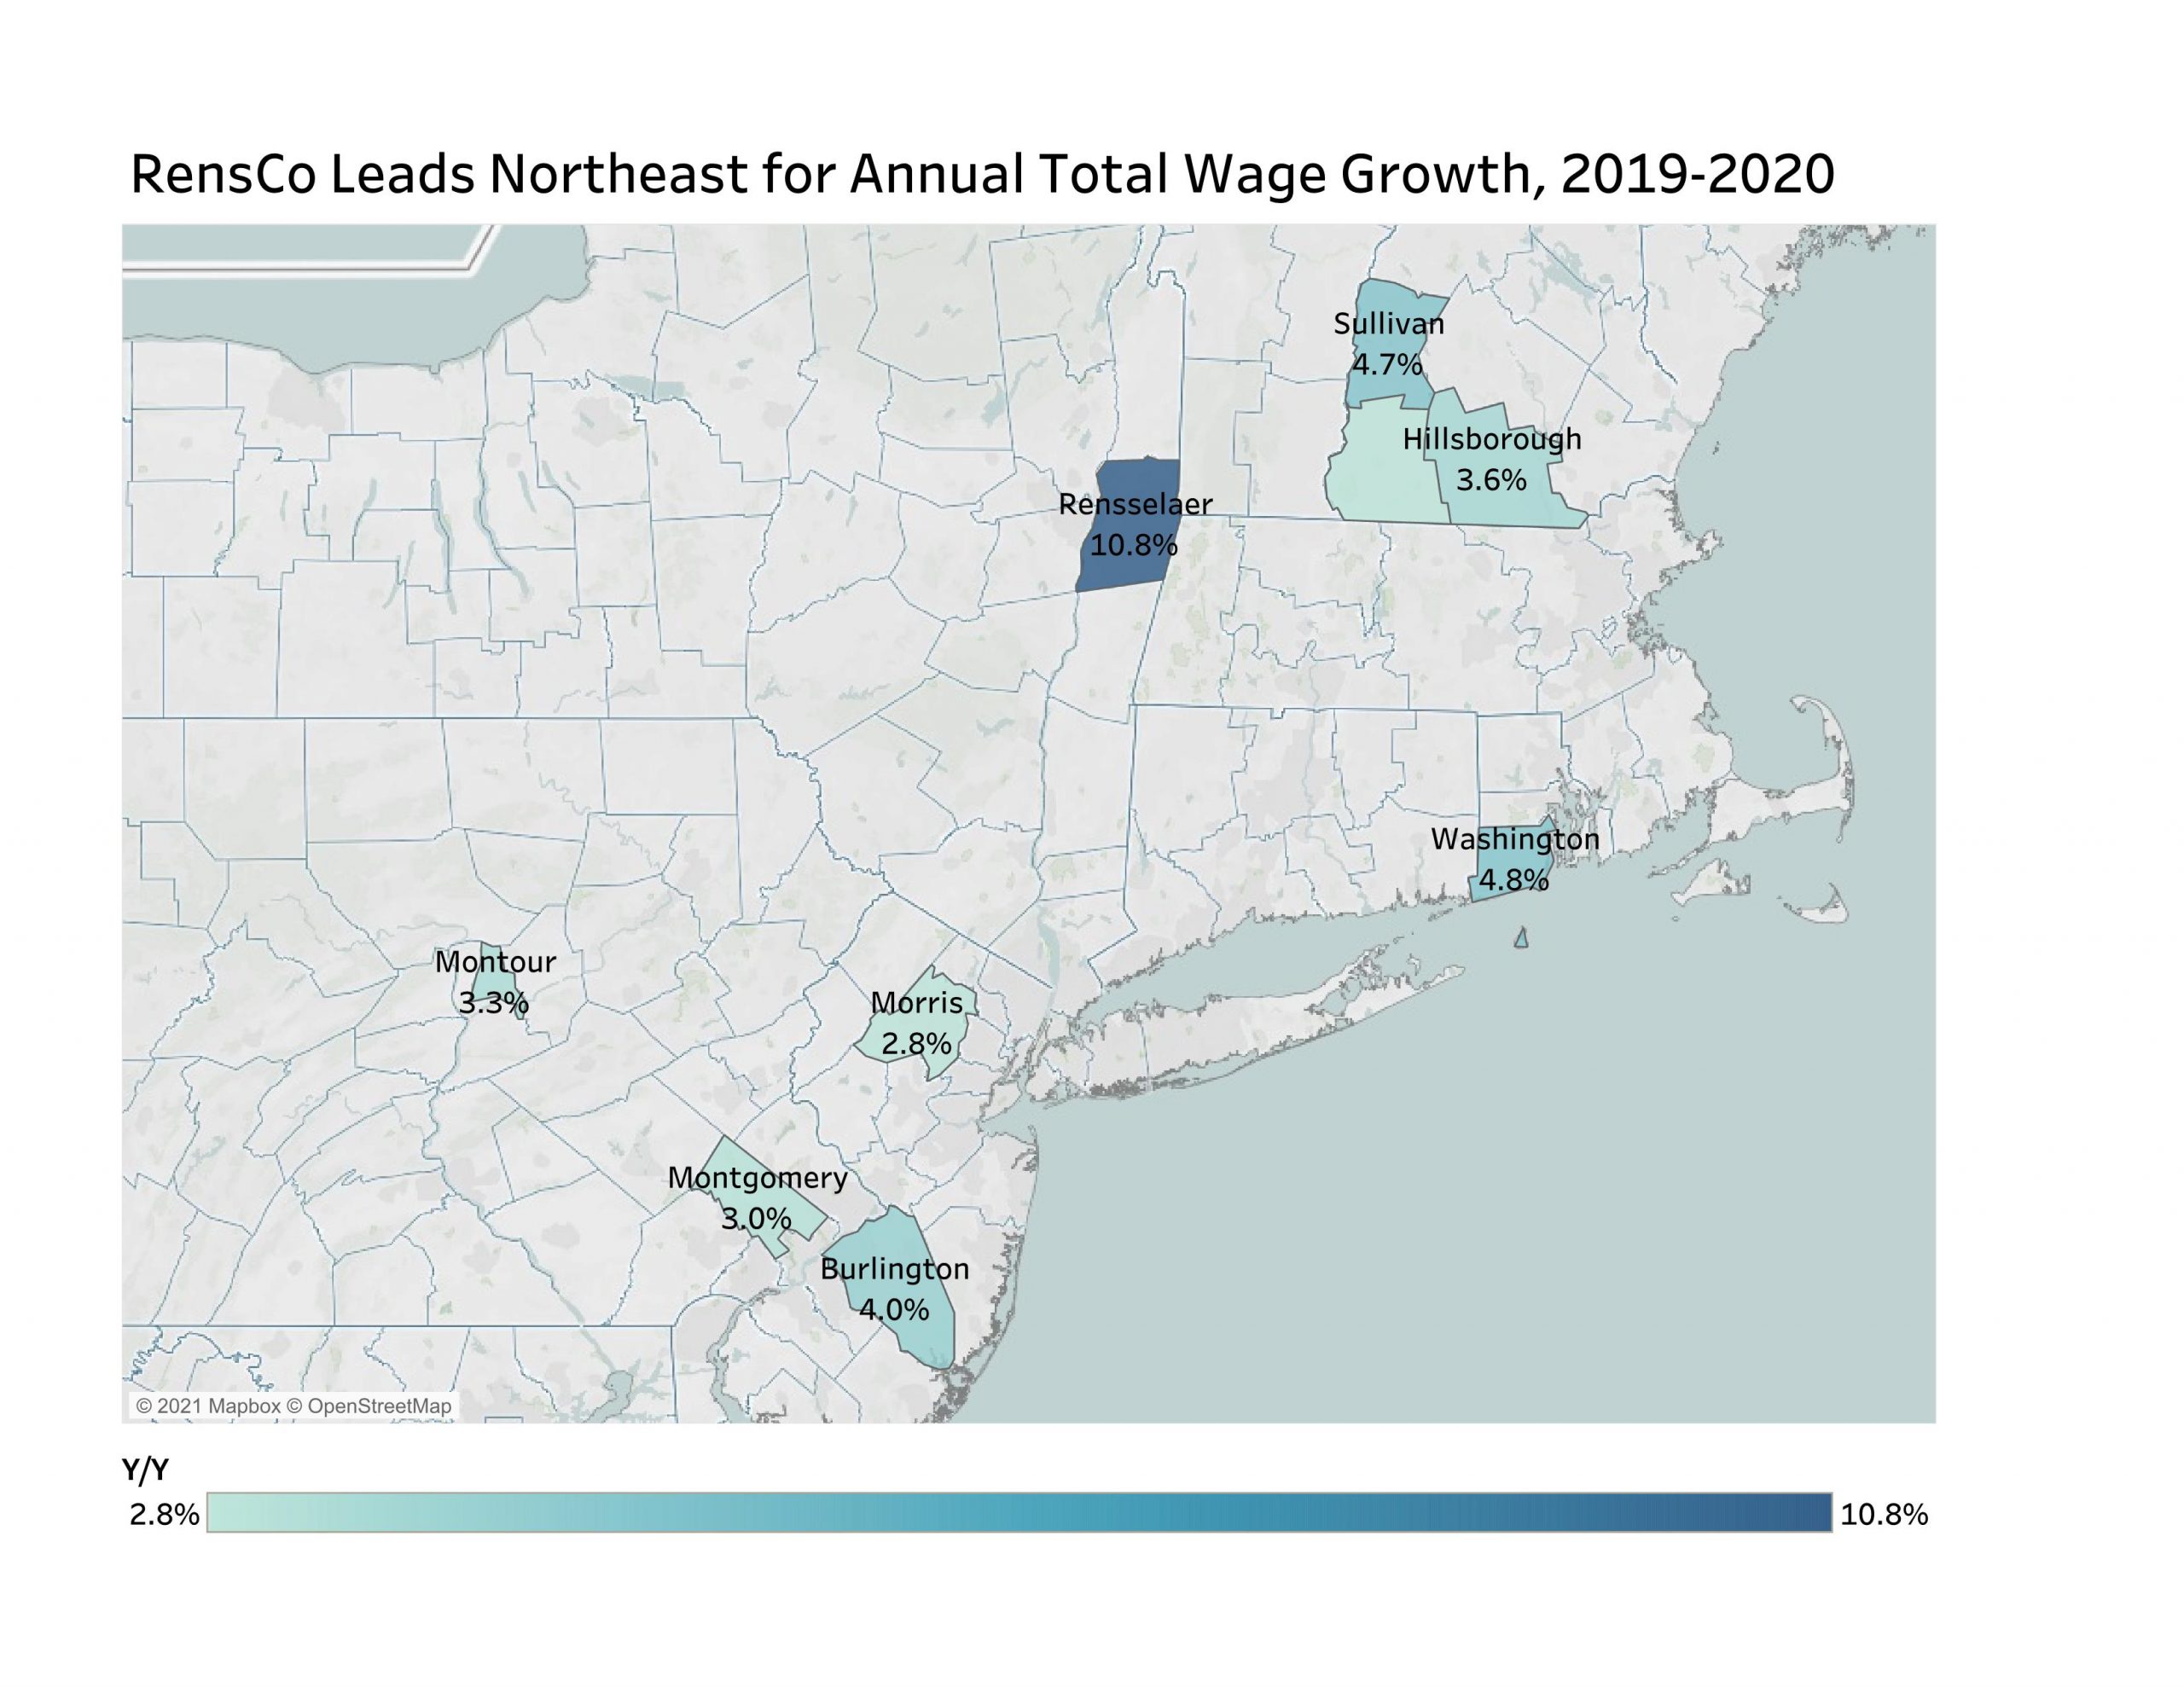The image size is (2184, 1687).
Task: Click the 2.8% legend minimum label
Action: point(164,1514)
